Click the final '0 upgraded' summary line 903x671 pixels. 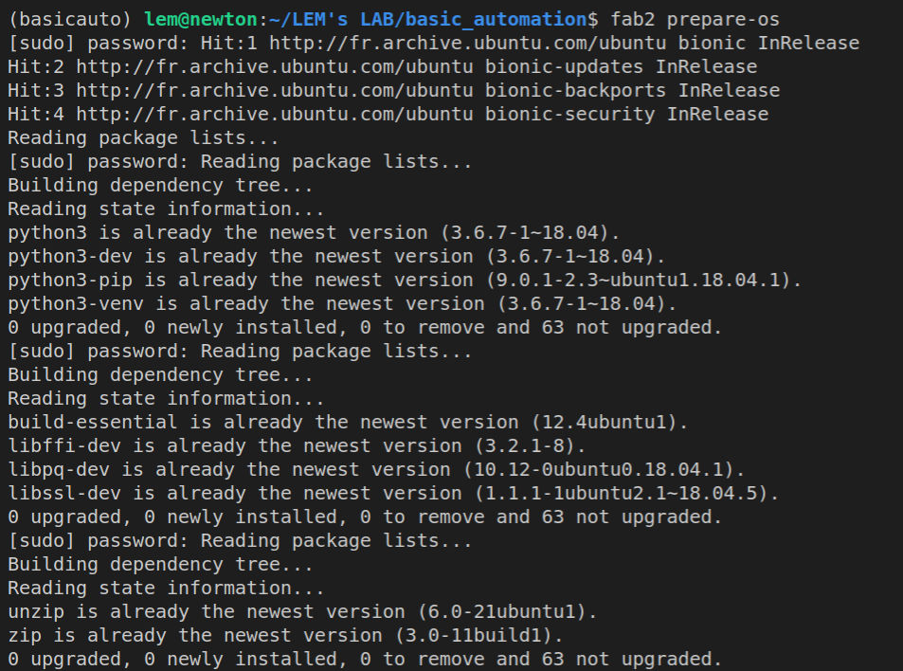click(365, 659)
